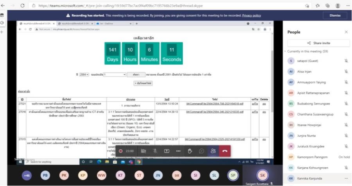This screenshot has height=186, width=352.
Task: Click the browser address bar
Action: (156, 5)
